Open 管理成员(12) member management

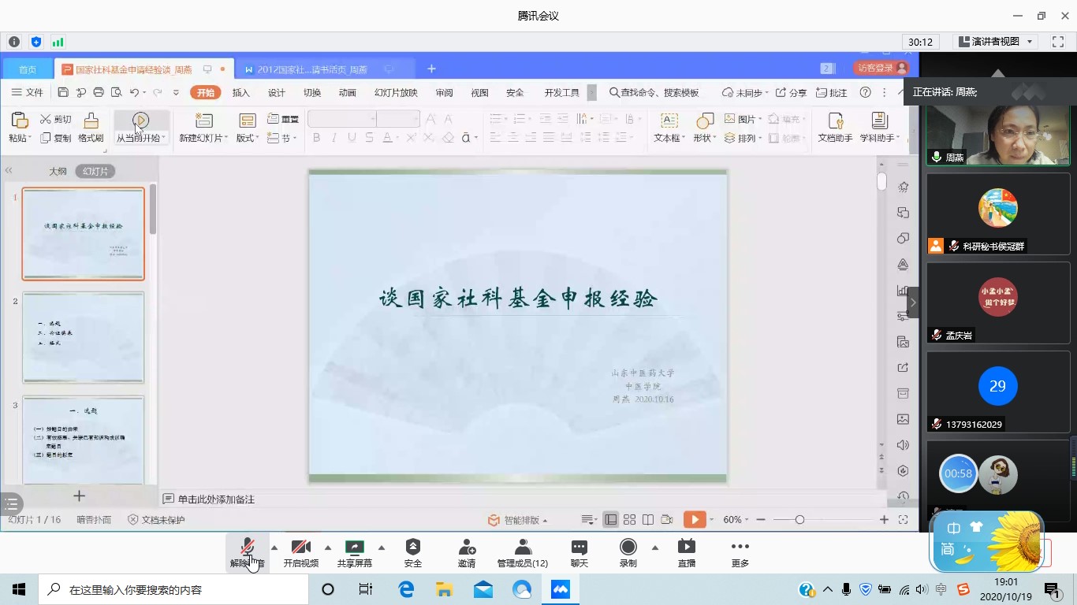[x=522, y=547]
